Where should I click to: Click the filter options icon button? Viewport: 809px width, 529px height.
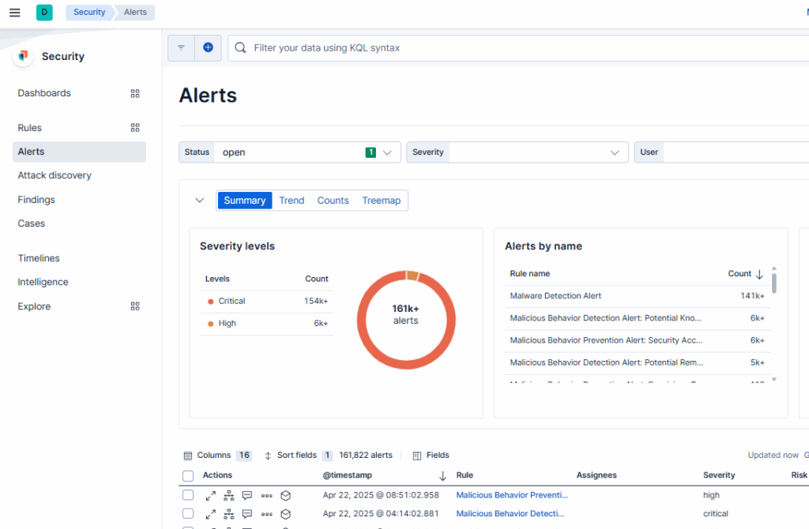point(181,48)
